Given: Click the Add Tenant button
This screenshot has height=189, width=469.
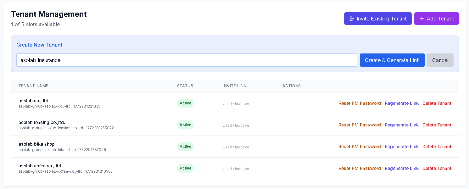Looking at the screenshot, I should pyautogui.click(x=436, y=19).
